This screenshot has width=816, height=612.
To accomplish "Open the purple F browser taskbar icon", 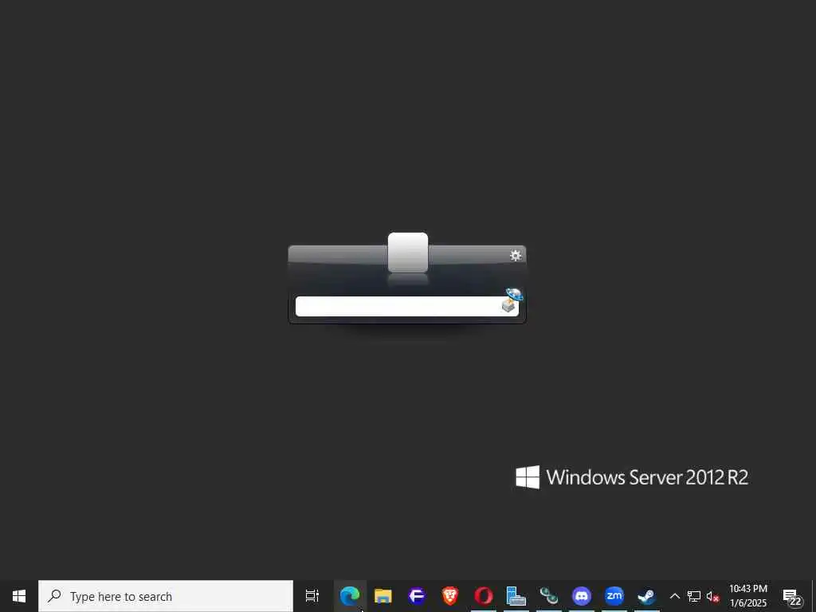I will tap(417, 596).
